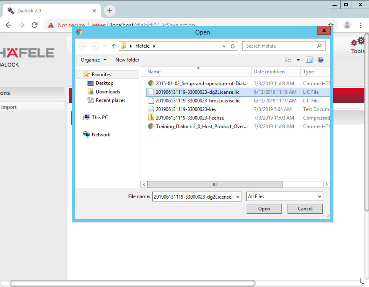Select the 201906131119-33000023-key text file
369x287 pixels.
(186, 109)
